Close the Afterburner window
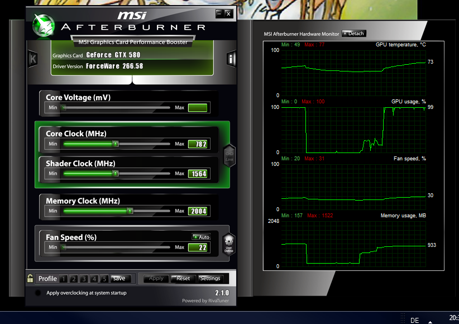The image size is (459, 324). click(228, 13)
